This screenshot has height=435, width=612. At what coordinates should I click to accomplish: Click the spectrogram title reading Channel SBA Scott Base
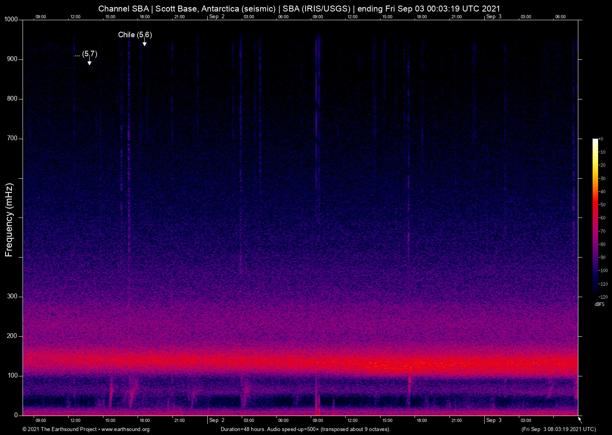tap(299, 9)
